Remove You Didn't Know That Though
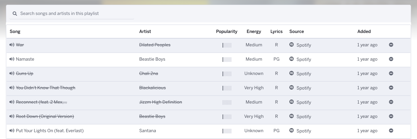This screenshot has height=139, width=417. 391,88
